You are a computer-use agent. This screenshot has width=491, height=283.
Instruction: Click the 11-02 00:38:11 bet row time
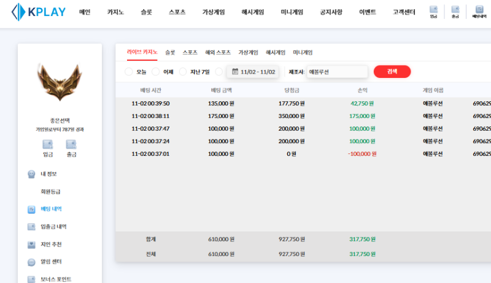[x=150, y=116]
